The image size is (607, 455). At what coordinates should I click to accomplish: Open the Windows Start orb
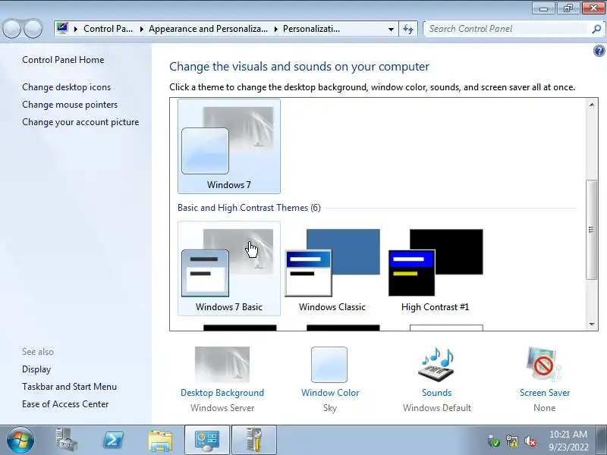(20, 440)
